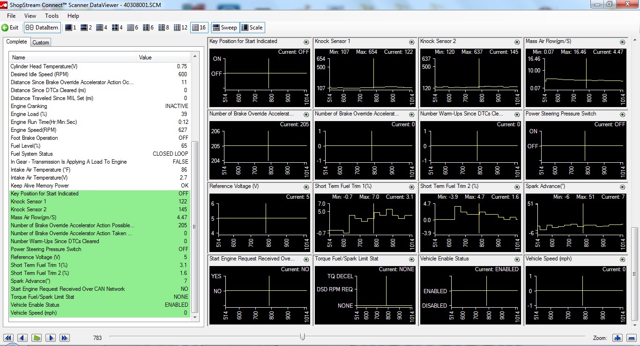The image size is (640, 346).
Task: Select the Fuel Level(%) row
Action: 99,146
